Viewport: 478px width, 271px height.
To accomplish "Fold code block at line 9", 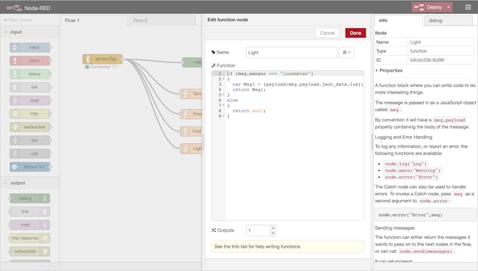I will tap(224, 116).
